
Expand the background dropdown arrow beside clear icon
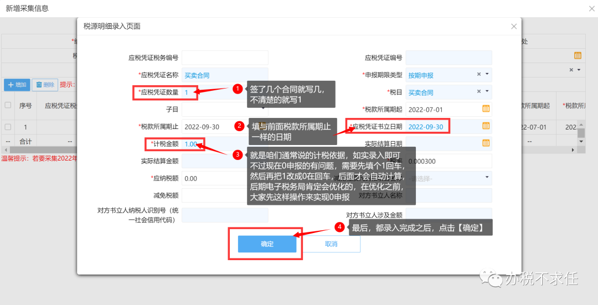click(579, 70)
